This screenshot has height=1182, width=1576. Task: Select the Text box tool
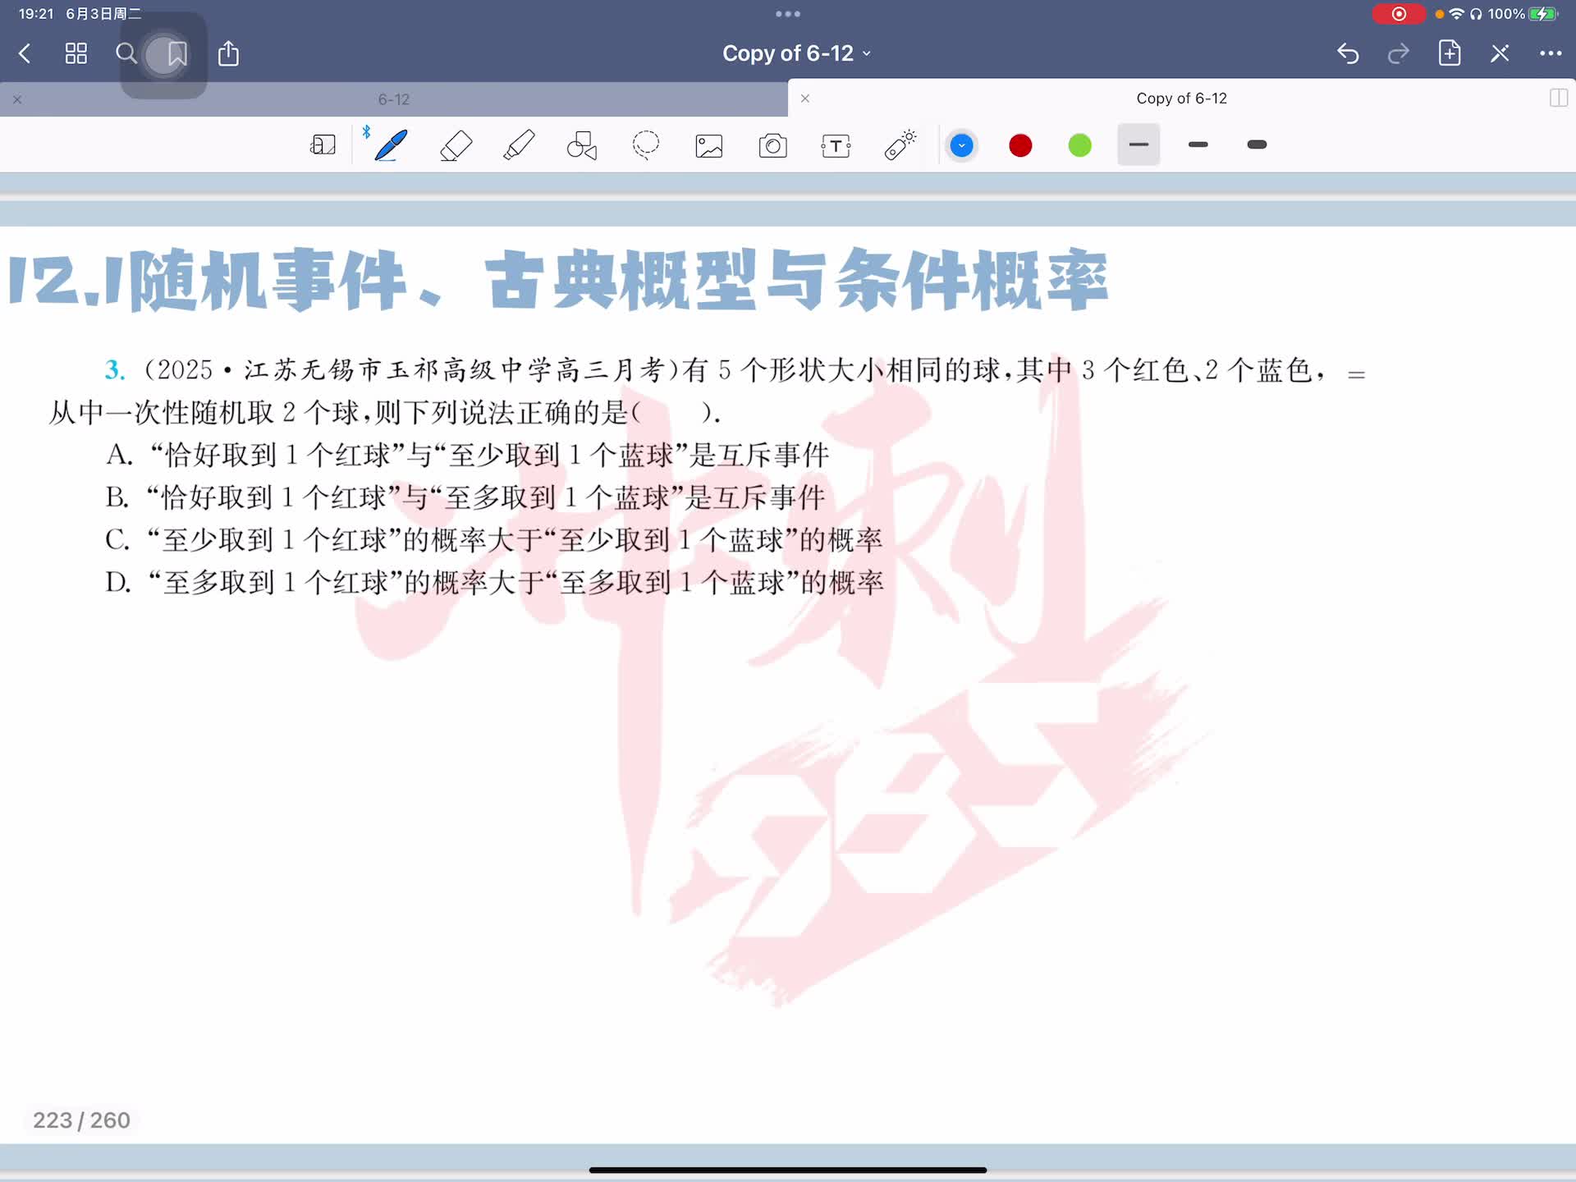[836, 146]
